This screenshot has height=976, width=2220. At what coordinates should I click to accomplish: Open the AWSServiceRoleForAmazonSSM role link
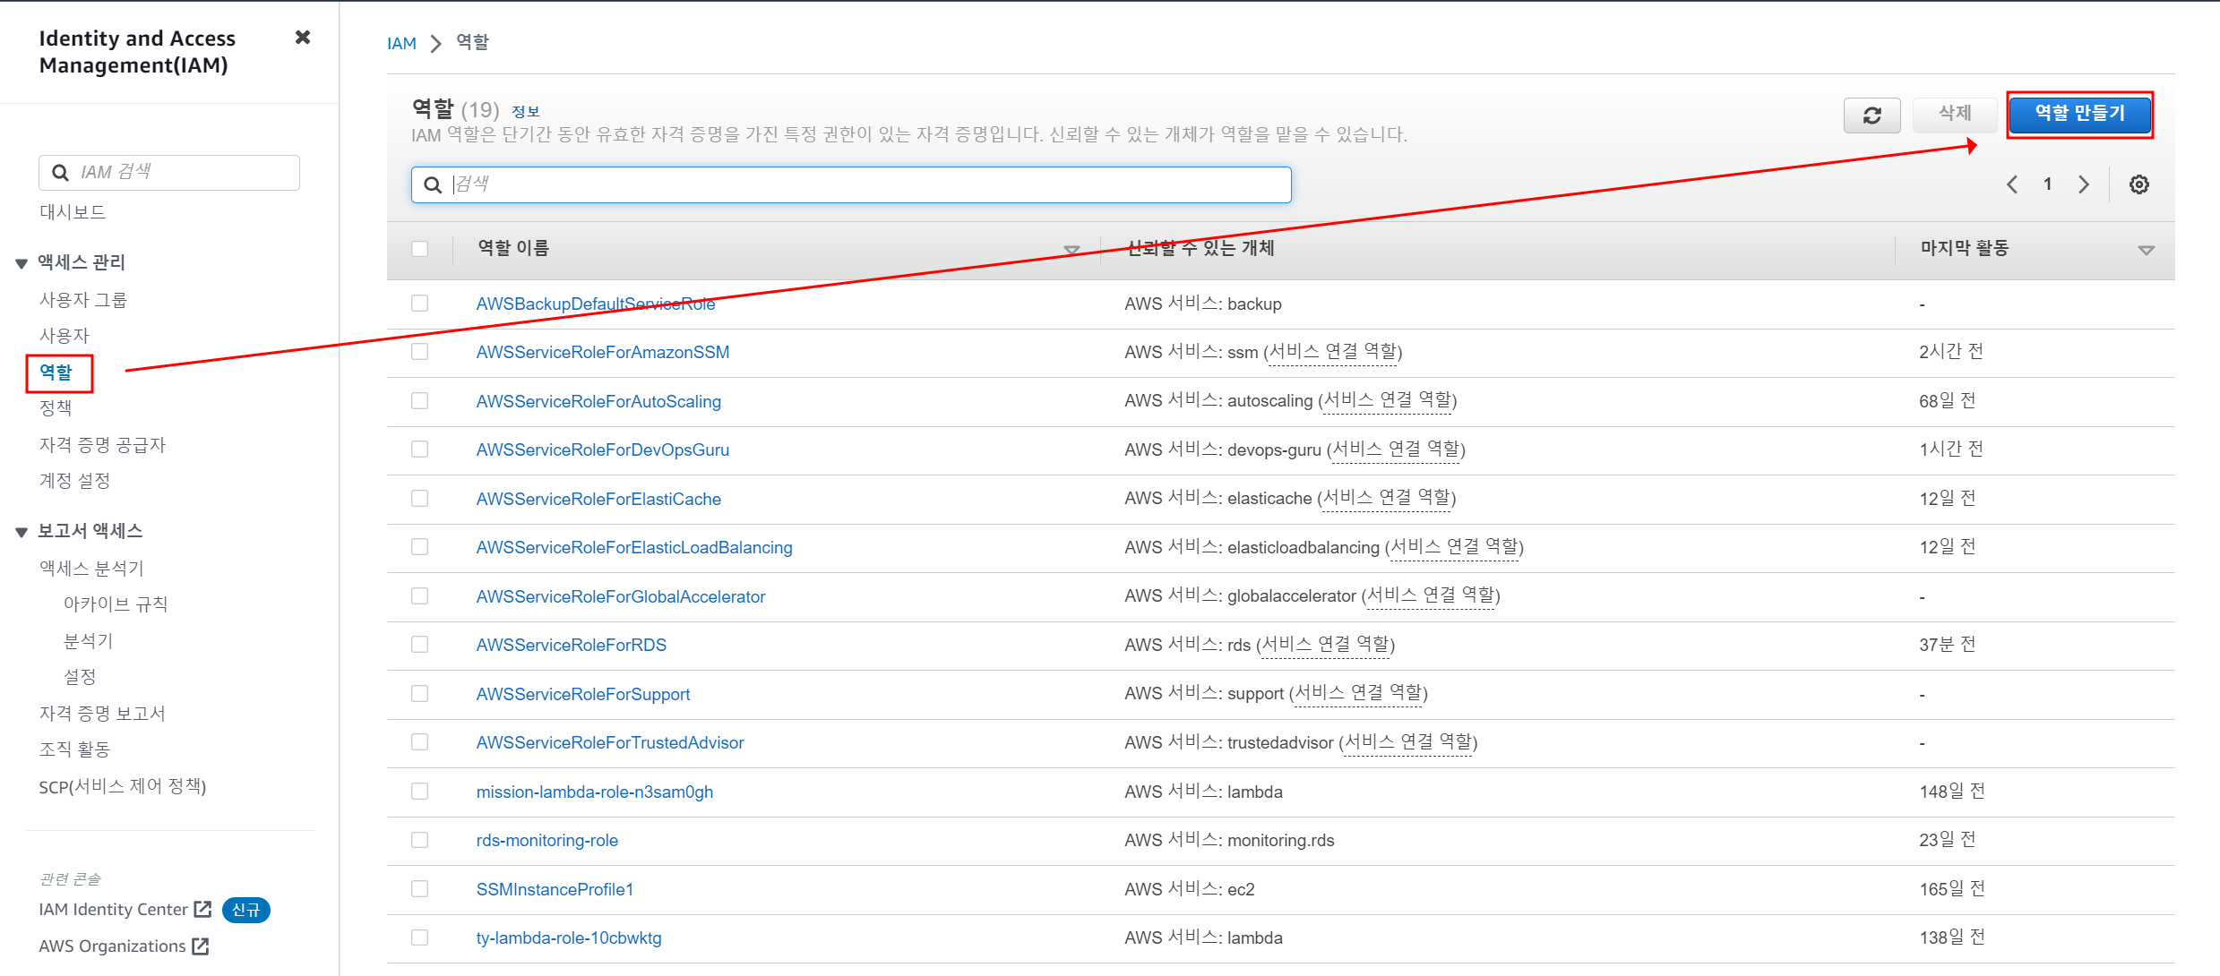coord(602,353)
